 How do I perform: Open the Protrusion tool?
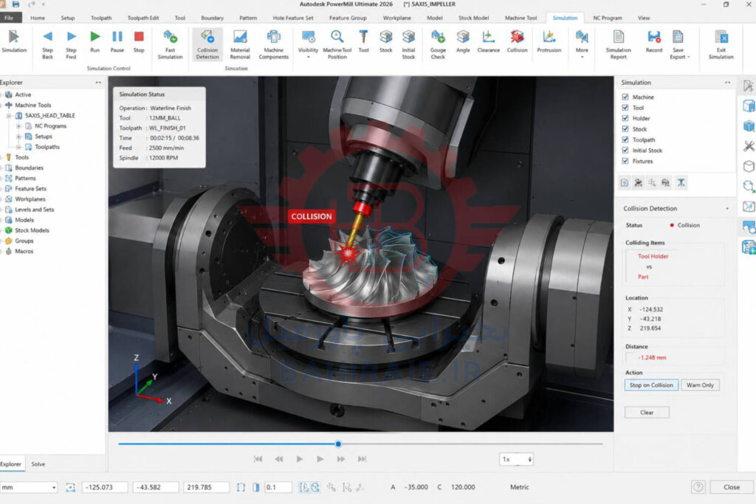pyautogui.click(x=549, y=42)
